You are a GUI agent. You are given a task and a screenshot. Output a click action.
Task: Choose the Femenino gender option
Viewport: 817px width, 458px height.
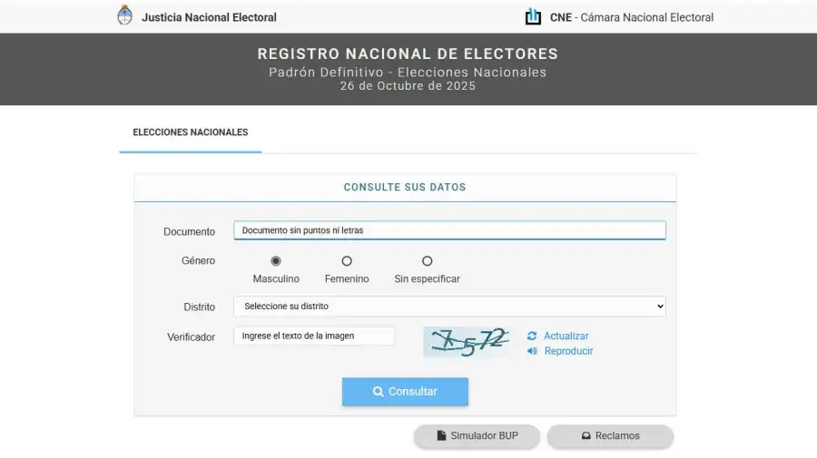click(x=347, y=261)
